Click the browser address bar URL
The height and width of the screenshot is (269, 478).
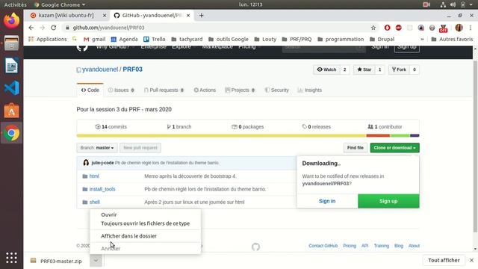(108, 28)
